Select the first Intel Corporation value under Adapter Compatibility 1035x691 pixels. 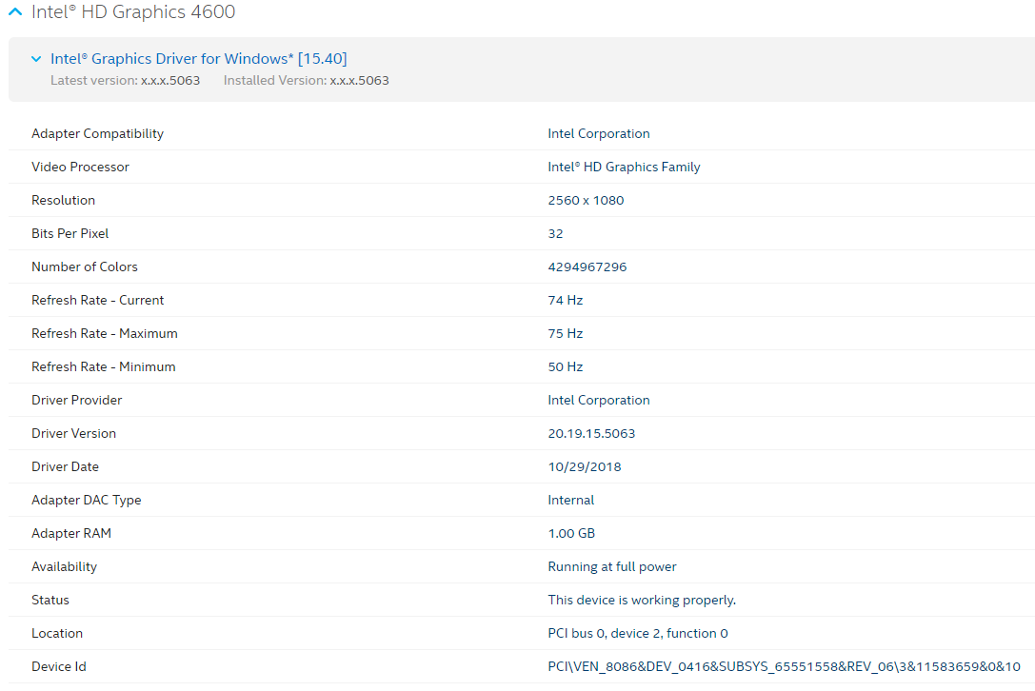click(599, 133)
